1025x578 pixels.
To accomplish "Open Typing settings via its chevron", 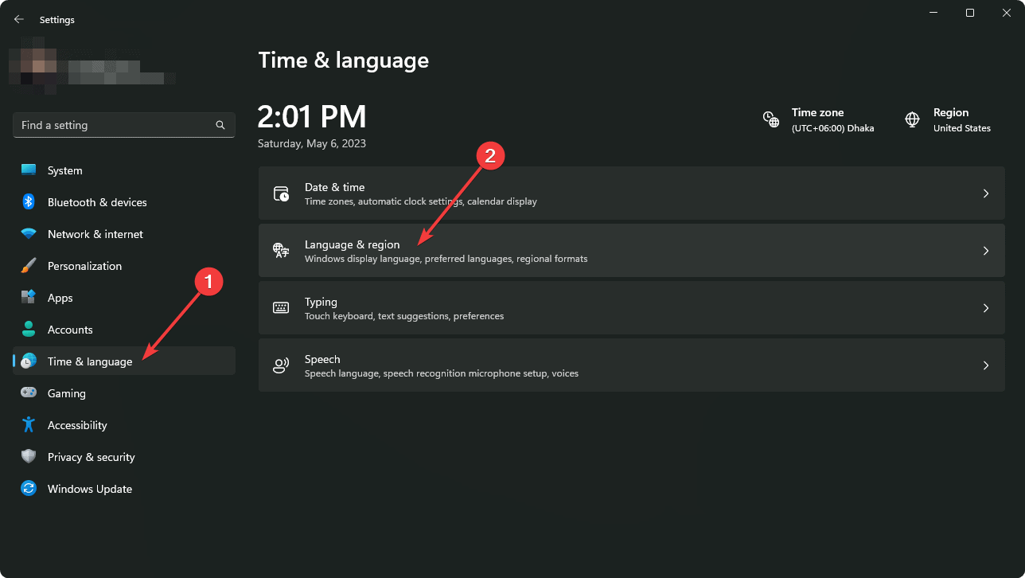I will tap(986, 308).
